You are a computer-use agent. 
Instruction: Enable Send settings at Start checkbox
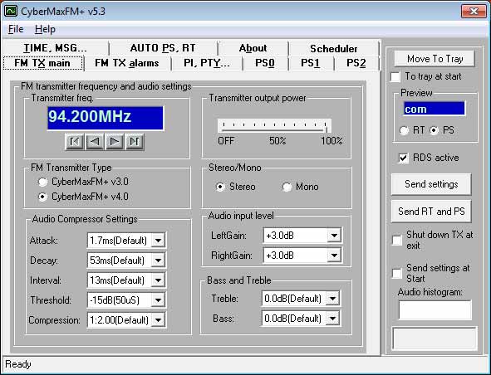[397, 273]
